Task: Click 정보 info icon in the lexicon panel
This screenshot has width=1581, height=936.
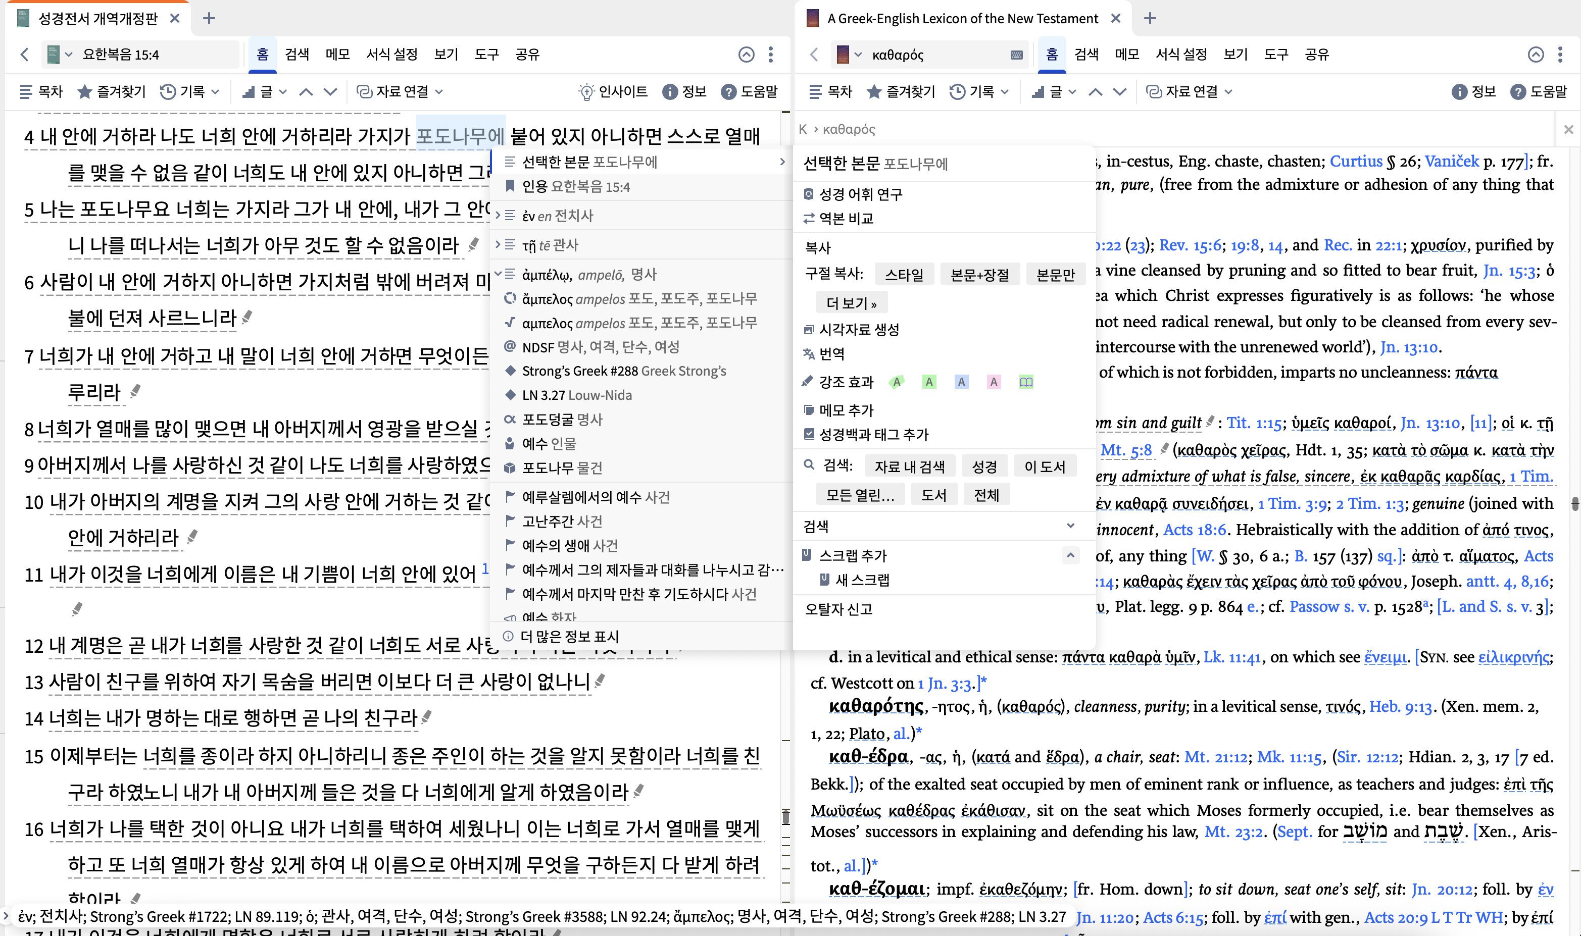Action: 1474,91
